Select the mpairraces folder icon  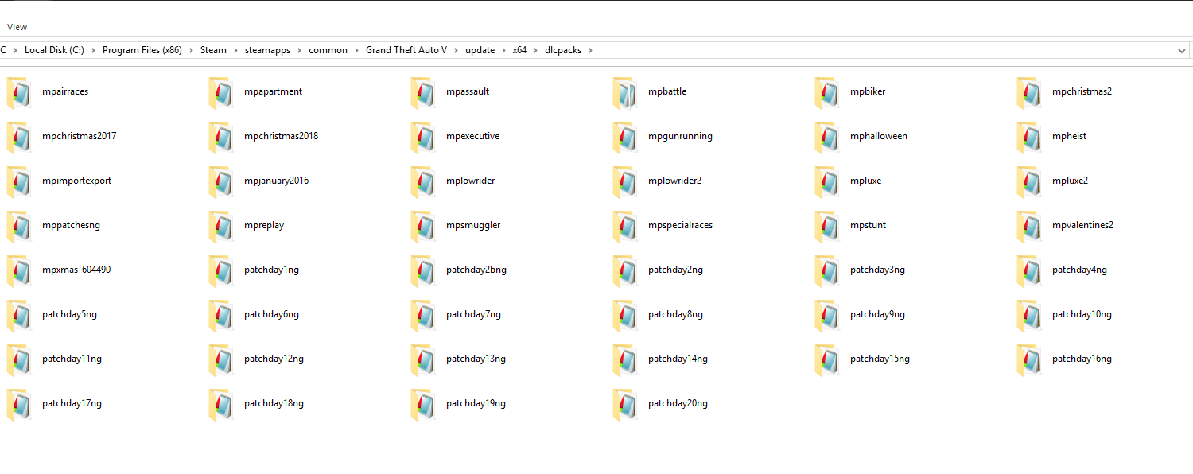click(x=18, y=92)
